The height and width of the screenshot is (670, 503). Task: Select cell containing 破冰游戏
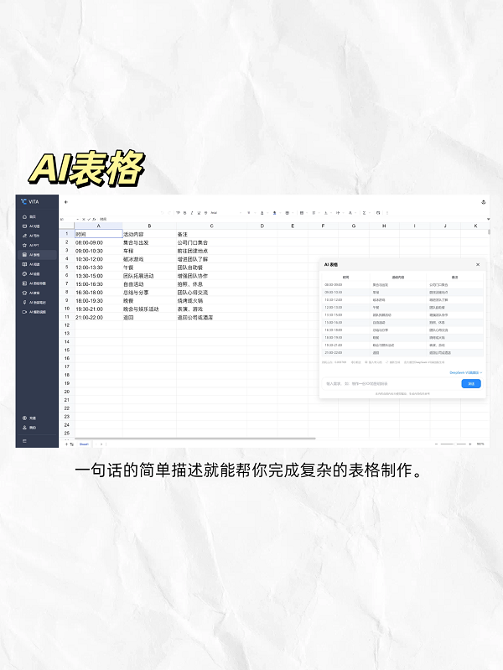pos(149,259)
